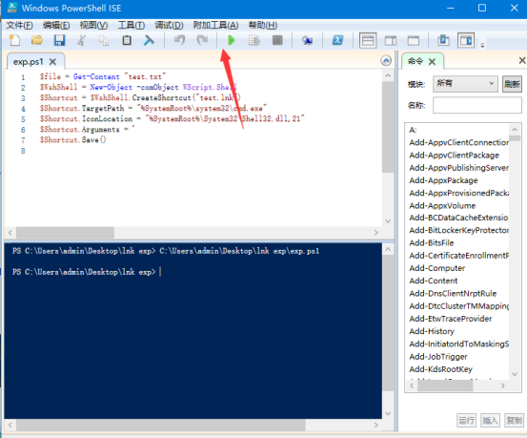The width and height of the screenshot is (527, 438).
Task: Select Add-Computer in command list
Action: 436,268
